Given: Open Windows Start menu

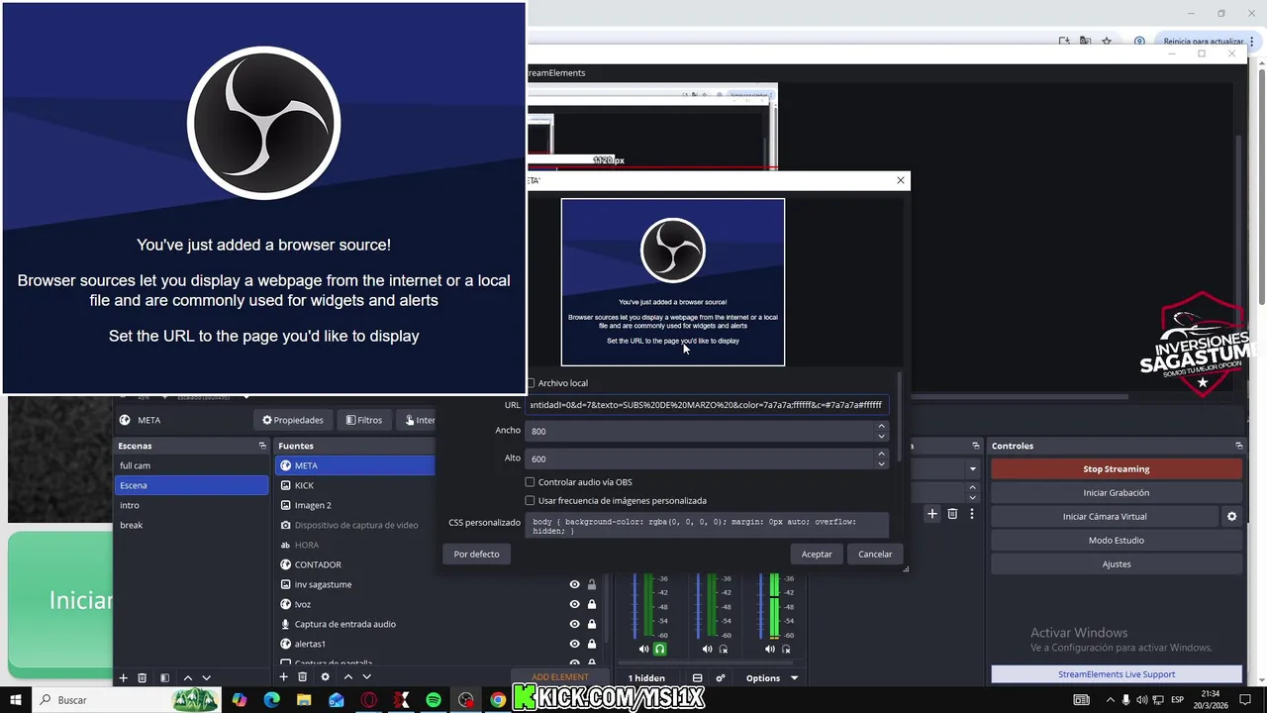Looking at the screenshot, I should 16,700.
